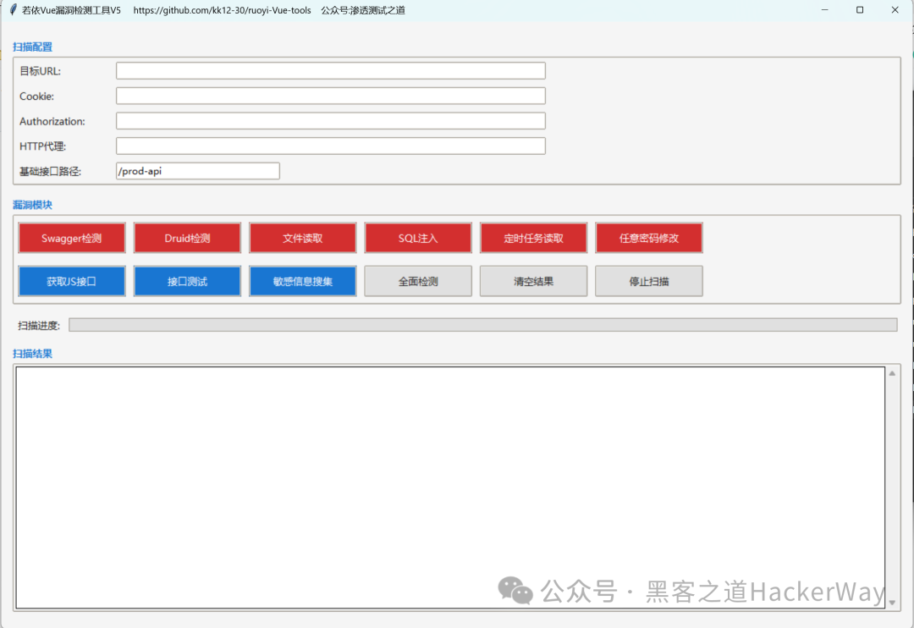Close the vulnerability scanner window
The image size is (914, 628).
895,10
